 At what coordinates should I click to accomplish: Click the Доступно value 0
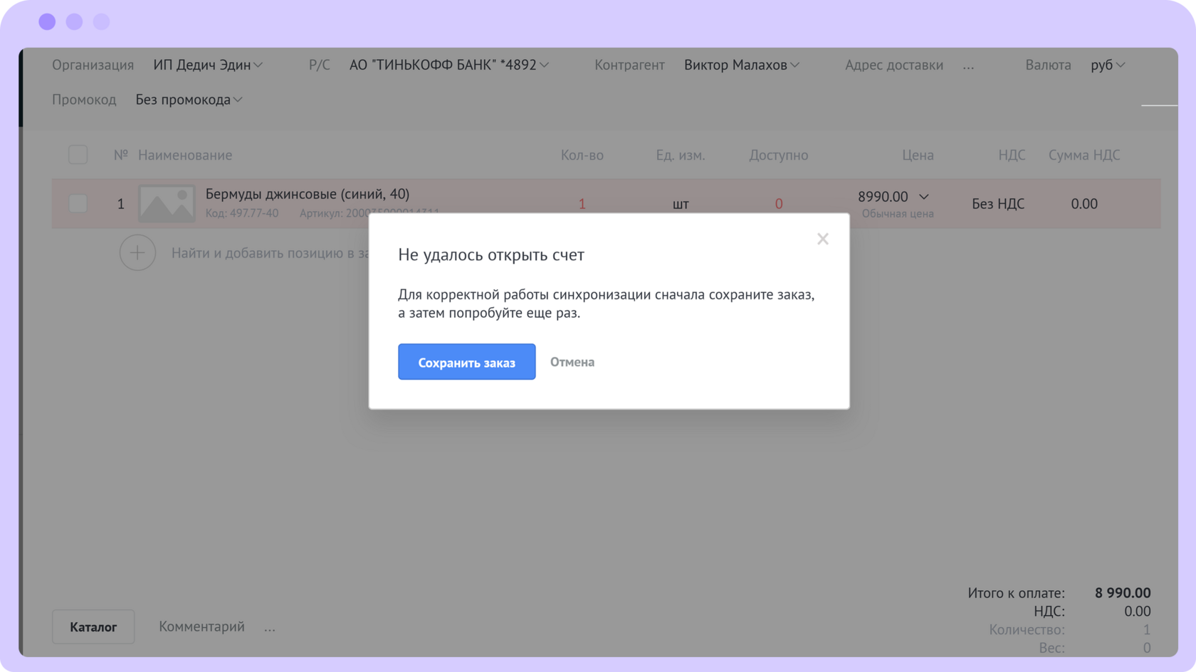click(x=779, y=204)
